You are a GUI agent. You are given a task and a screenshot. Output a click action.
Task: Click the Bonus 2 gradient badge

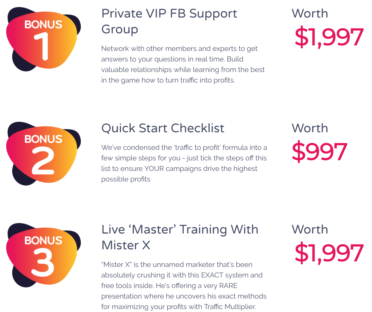(x=43, y=154)
